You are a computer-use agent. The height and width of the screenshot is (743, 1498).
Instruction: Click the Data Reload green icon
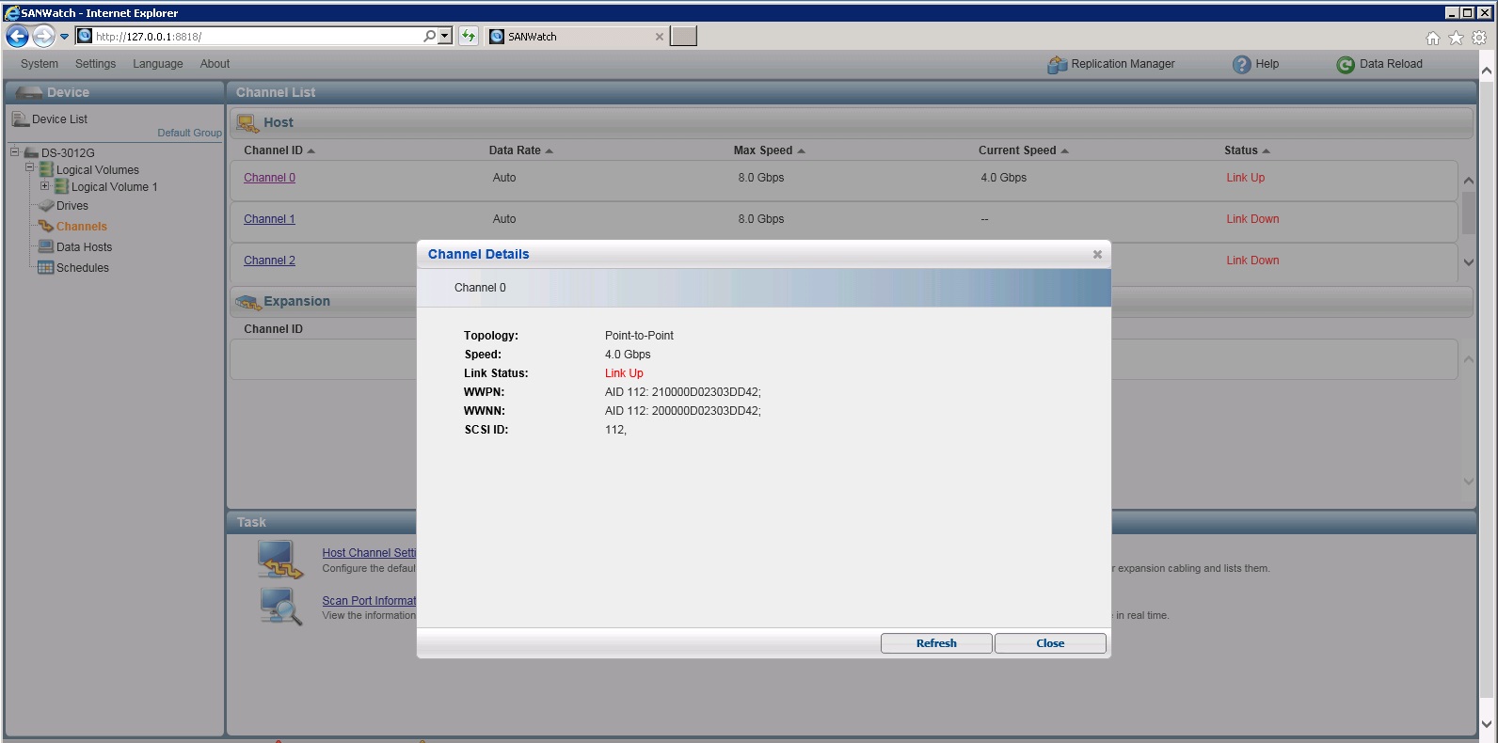pyautogui.click(x=1346, y=64)
